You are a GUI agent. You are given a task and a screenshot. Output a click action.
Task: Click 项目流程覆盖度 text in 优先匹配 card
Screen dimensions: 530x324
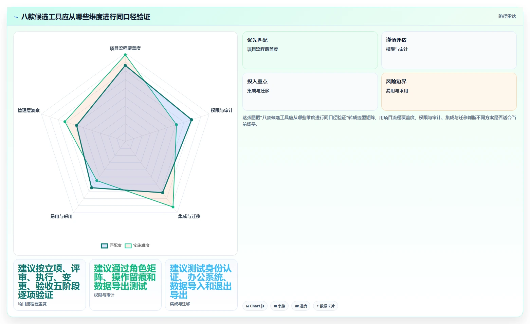pos(262,49)
